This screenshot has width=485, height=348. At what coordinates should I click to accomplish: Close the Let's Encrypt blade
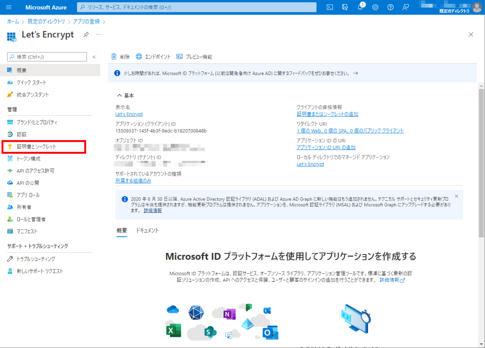(x=471, y=35)
